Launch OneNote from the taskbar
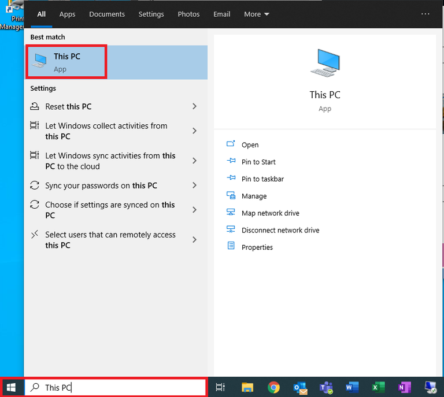 pyautogui.click(x=404, y=387)
